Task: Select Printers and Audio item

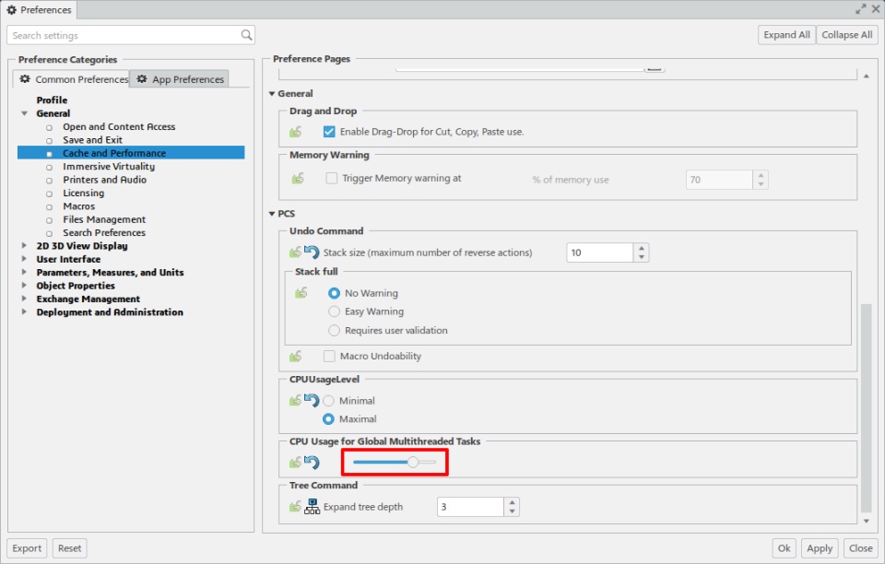Action: tap(104, 180)
